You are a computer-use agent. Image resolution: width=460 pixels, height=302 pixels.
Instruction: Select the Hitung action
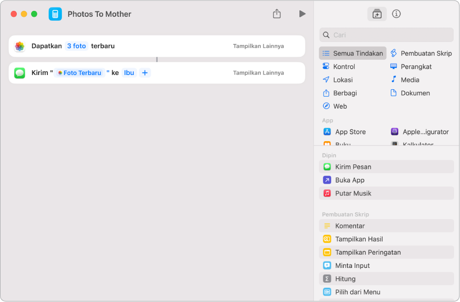tap(386, 279)
